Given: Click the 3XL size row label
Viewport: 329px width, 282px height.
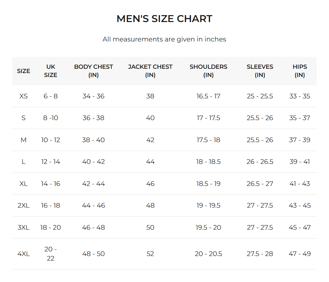Looking at the screenshot, I should 23,227.
